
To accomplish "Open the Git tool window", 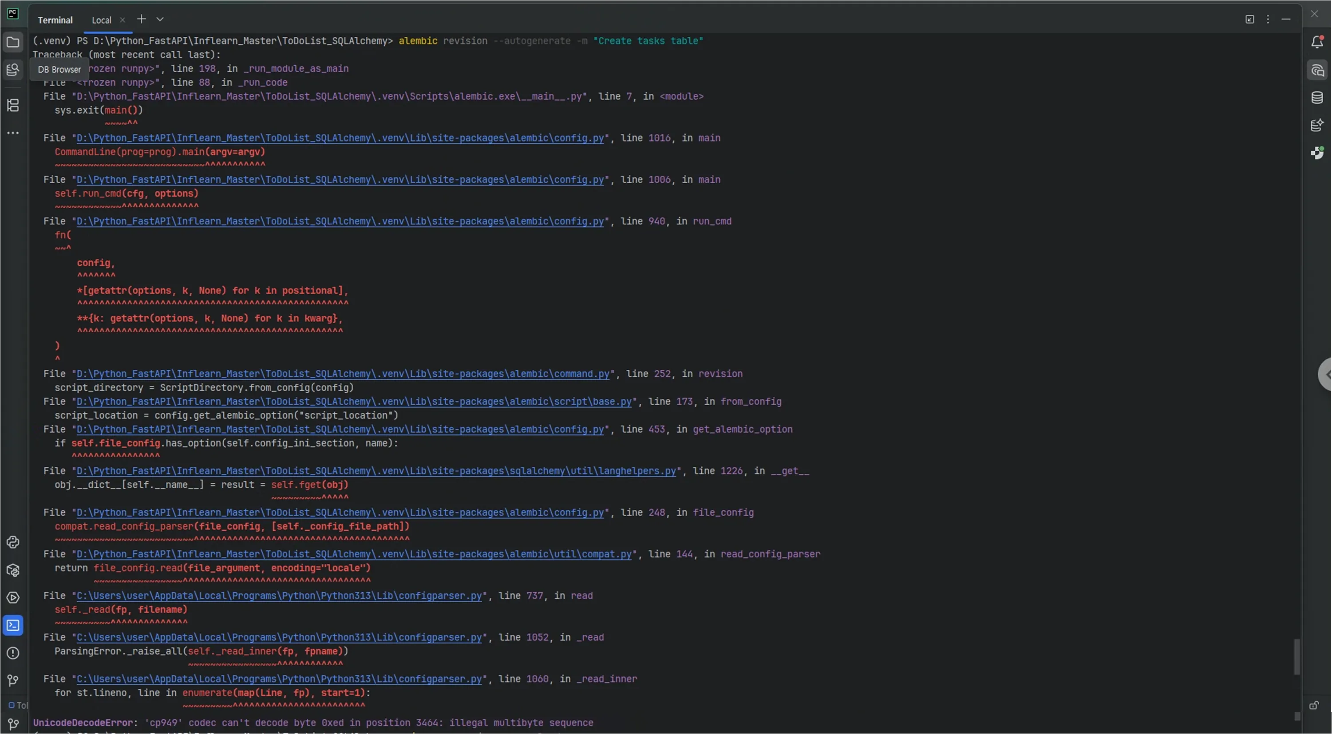I will click(13, 681).
